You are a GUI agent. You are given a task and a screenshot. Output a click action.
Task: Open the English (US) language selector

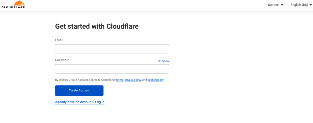(299, 5)
